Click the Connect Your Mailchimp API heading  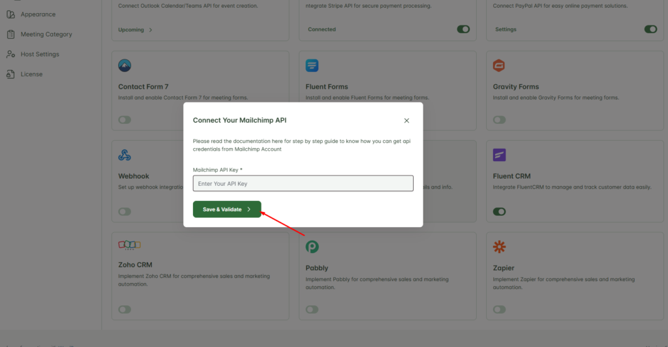(239, 121)
